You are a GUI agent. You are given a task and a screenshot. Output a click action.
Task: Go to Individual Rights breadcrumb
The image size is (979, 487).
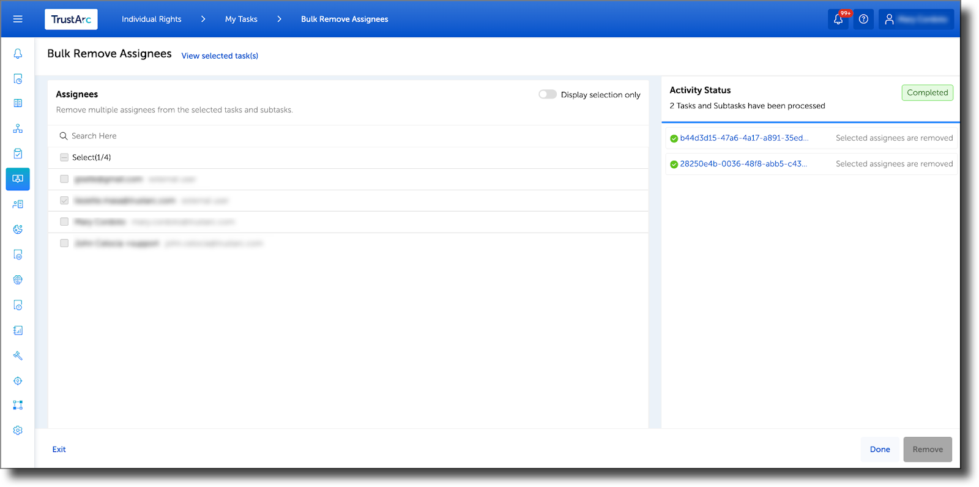tap(151, 19)
